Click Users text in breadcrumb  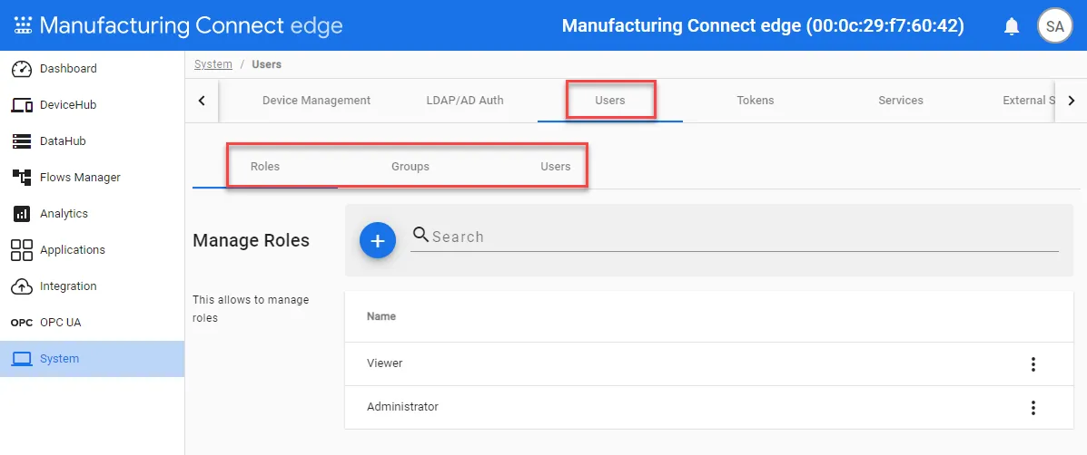(266, 64)
